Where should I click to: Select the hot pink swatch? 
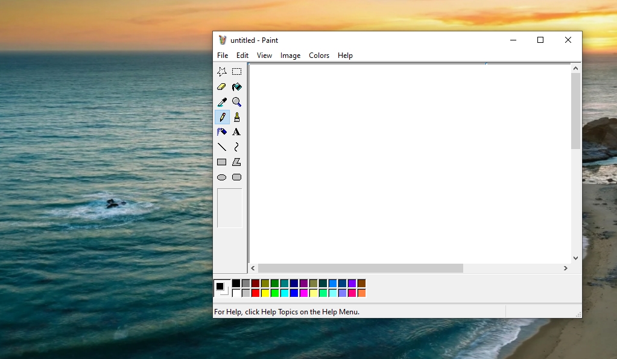[352, 293]
